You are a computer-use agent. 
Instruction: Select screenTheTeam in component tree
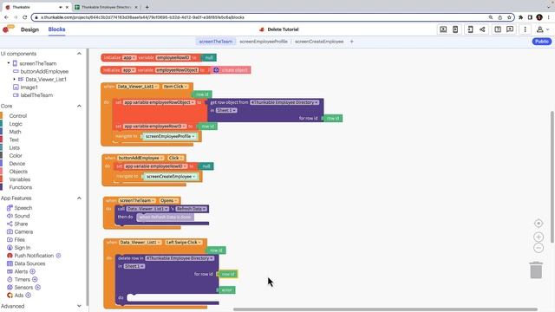point(37,63)
